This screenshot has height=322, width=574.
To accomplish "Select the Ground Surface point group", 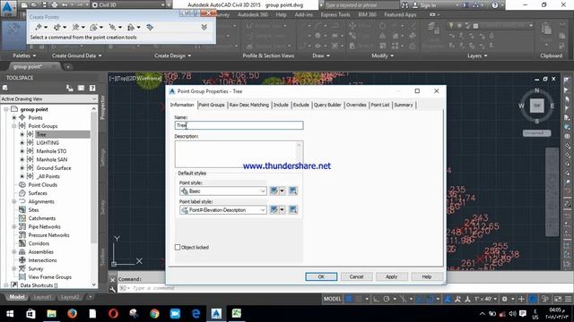I will click(x=54, y=168).
